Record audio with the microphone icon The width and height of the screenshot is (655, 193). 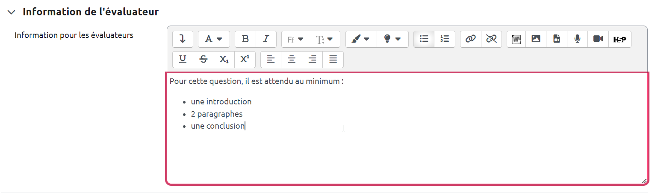click(577, 39)
